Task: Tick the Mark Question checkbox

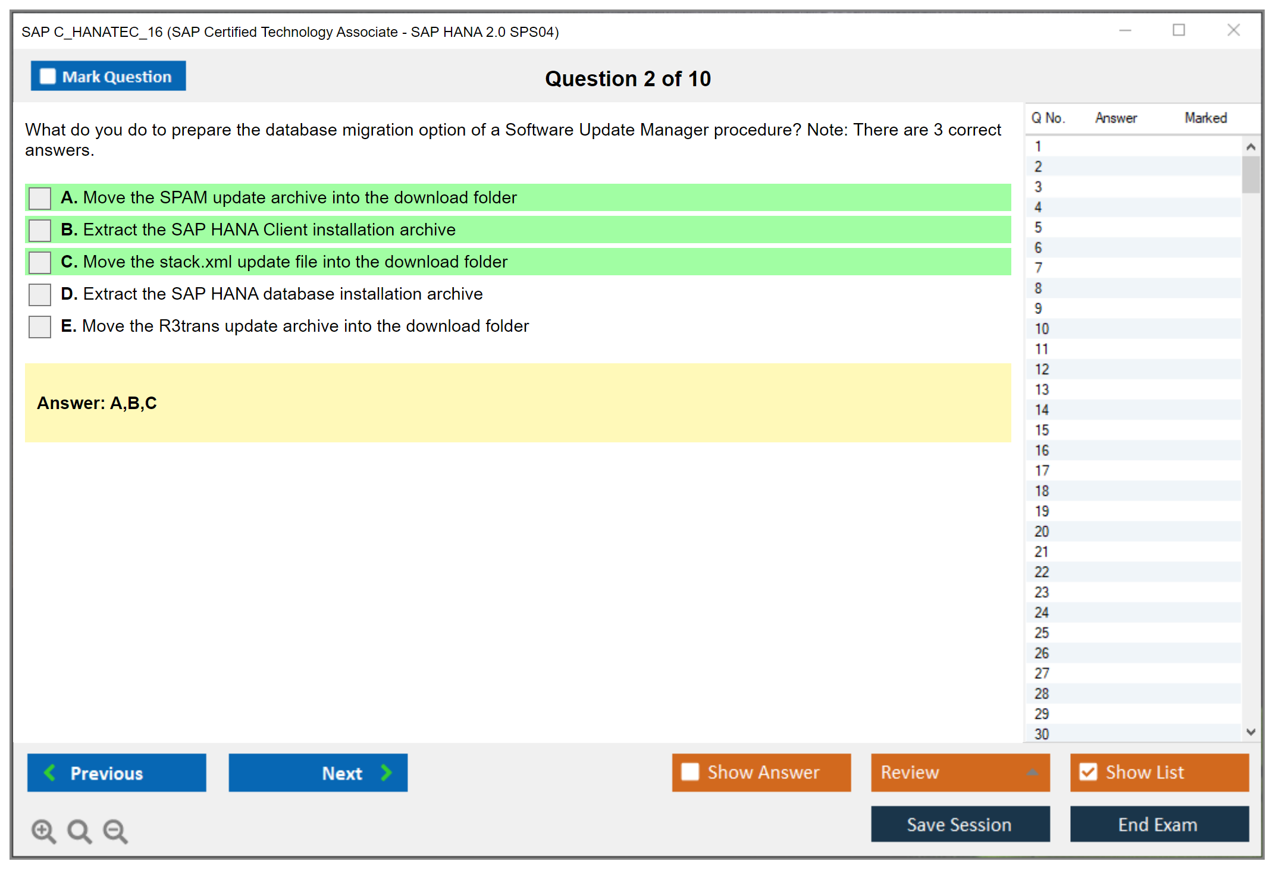Action: (48, 77)
